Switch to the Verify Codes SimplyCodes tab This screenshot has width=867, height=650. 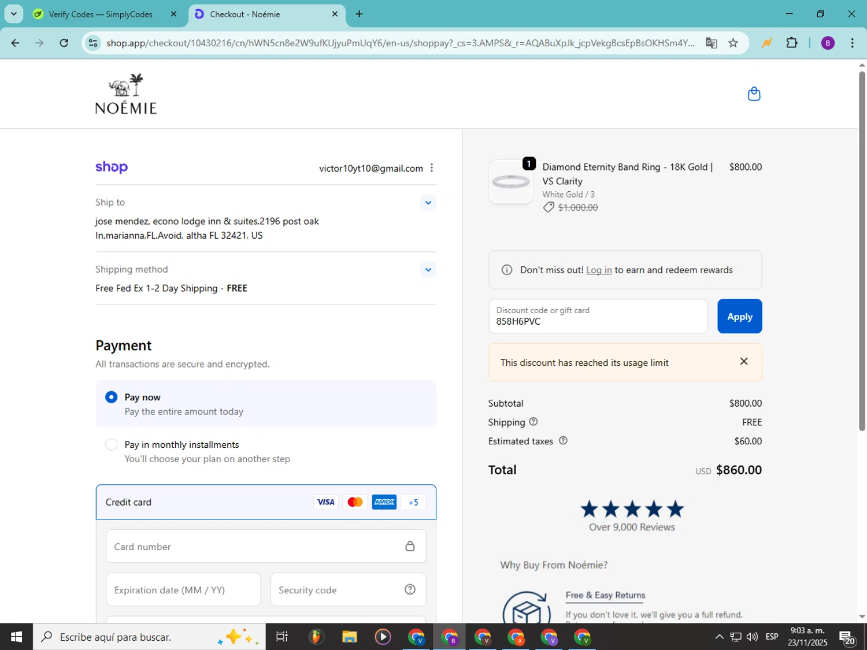tap(100, 14)
